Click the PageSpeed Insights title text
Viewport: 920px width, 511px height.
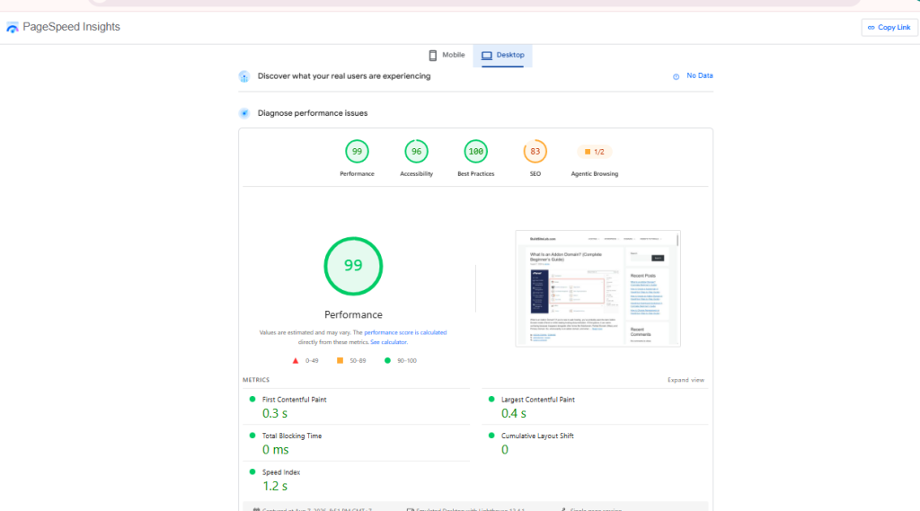click(x=71, y=27)
